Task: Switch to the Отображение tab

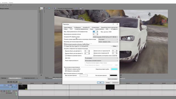Action: coord(77,28)
